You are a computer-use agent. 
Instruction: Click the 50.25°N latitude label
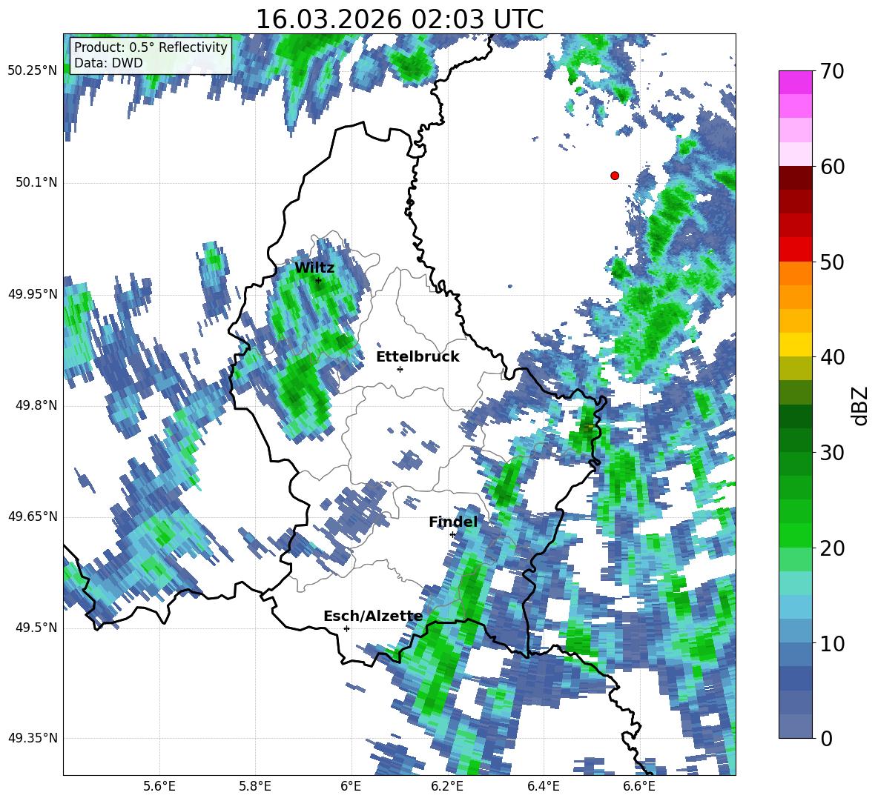pos(33,71)
